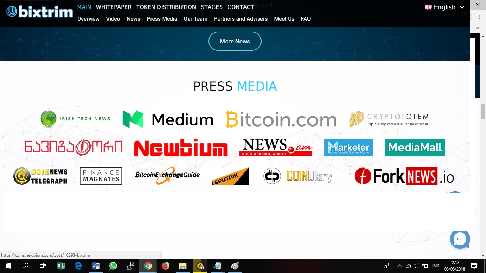Open the Medium press logo
486x273 pixels.
pyautogui.click(x=168, y=119)
